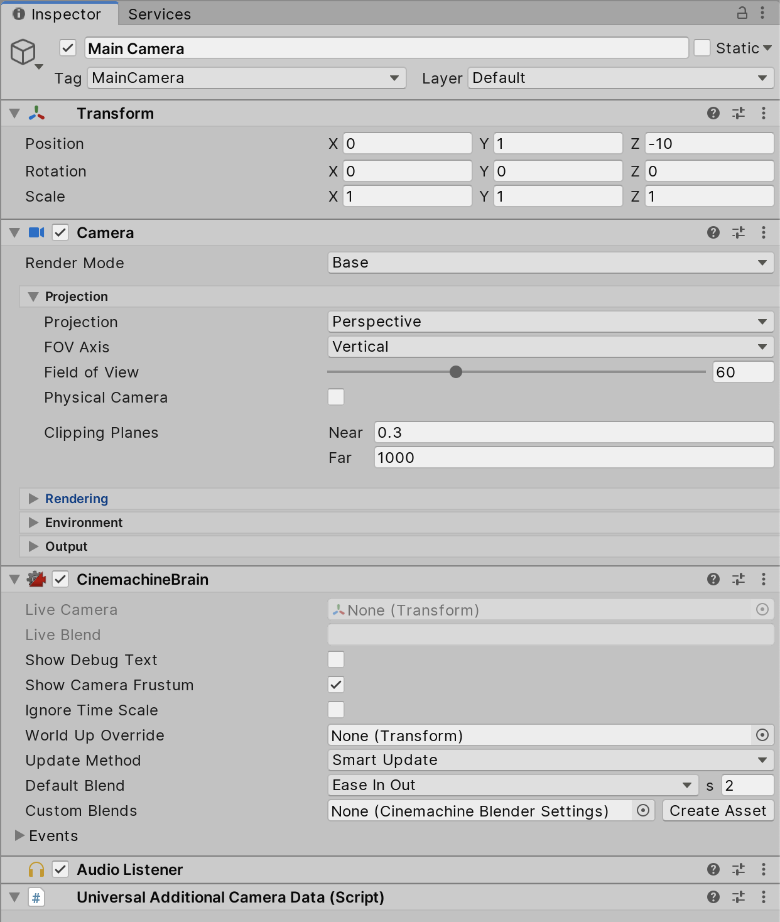
Task: Click the Create Asset button
Action: [x=718, y=810]
